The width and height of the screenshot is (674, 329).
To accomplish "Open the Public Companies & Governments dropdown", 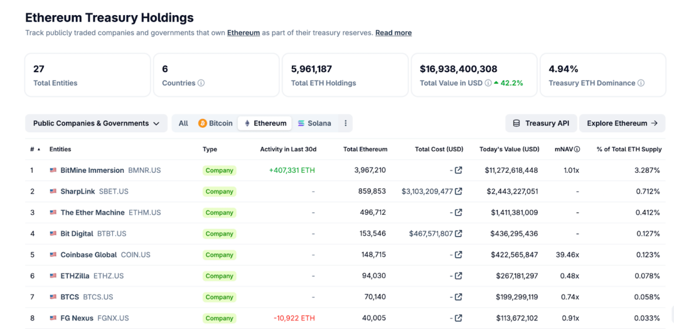I will [96, 123].
